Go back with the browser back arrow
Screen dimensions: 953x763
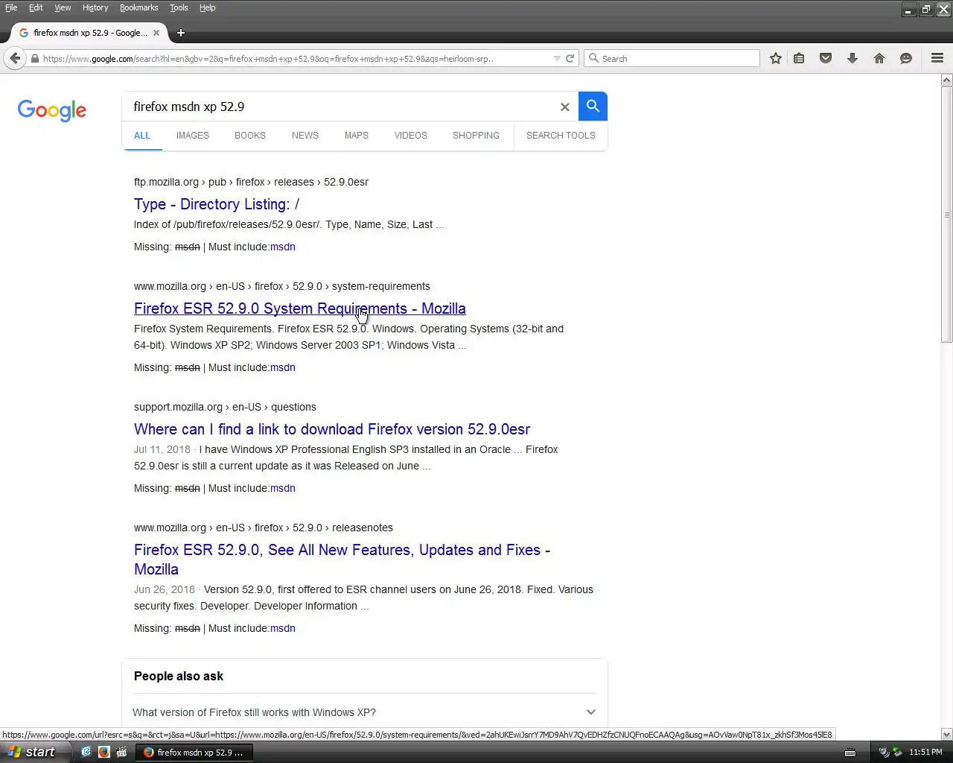click(16, 58)
